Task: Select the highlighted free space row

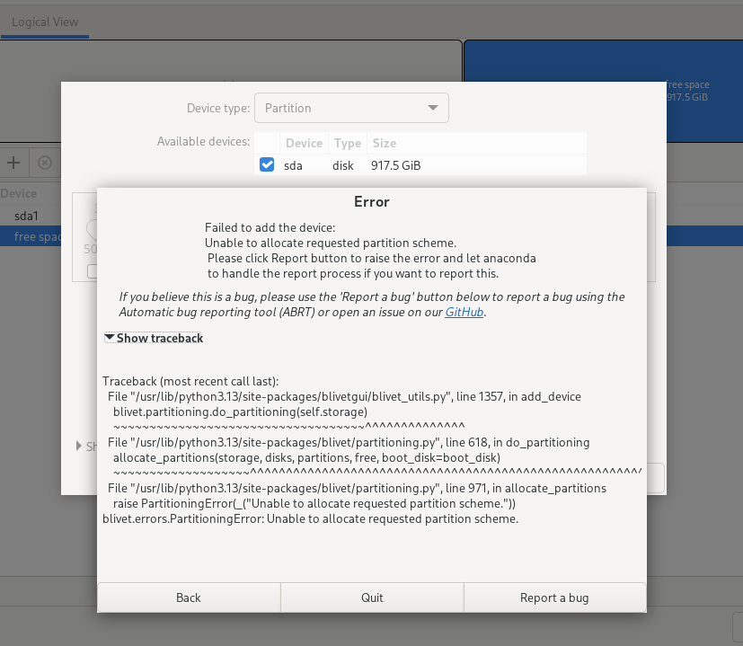Action: click(31, 235)
